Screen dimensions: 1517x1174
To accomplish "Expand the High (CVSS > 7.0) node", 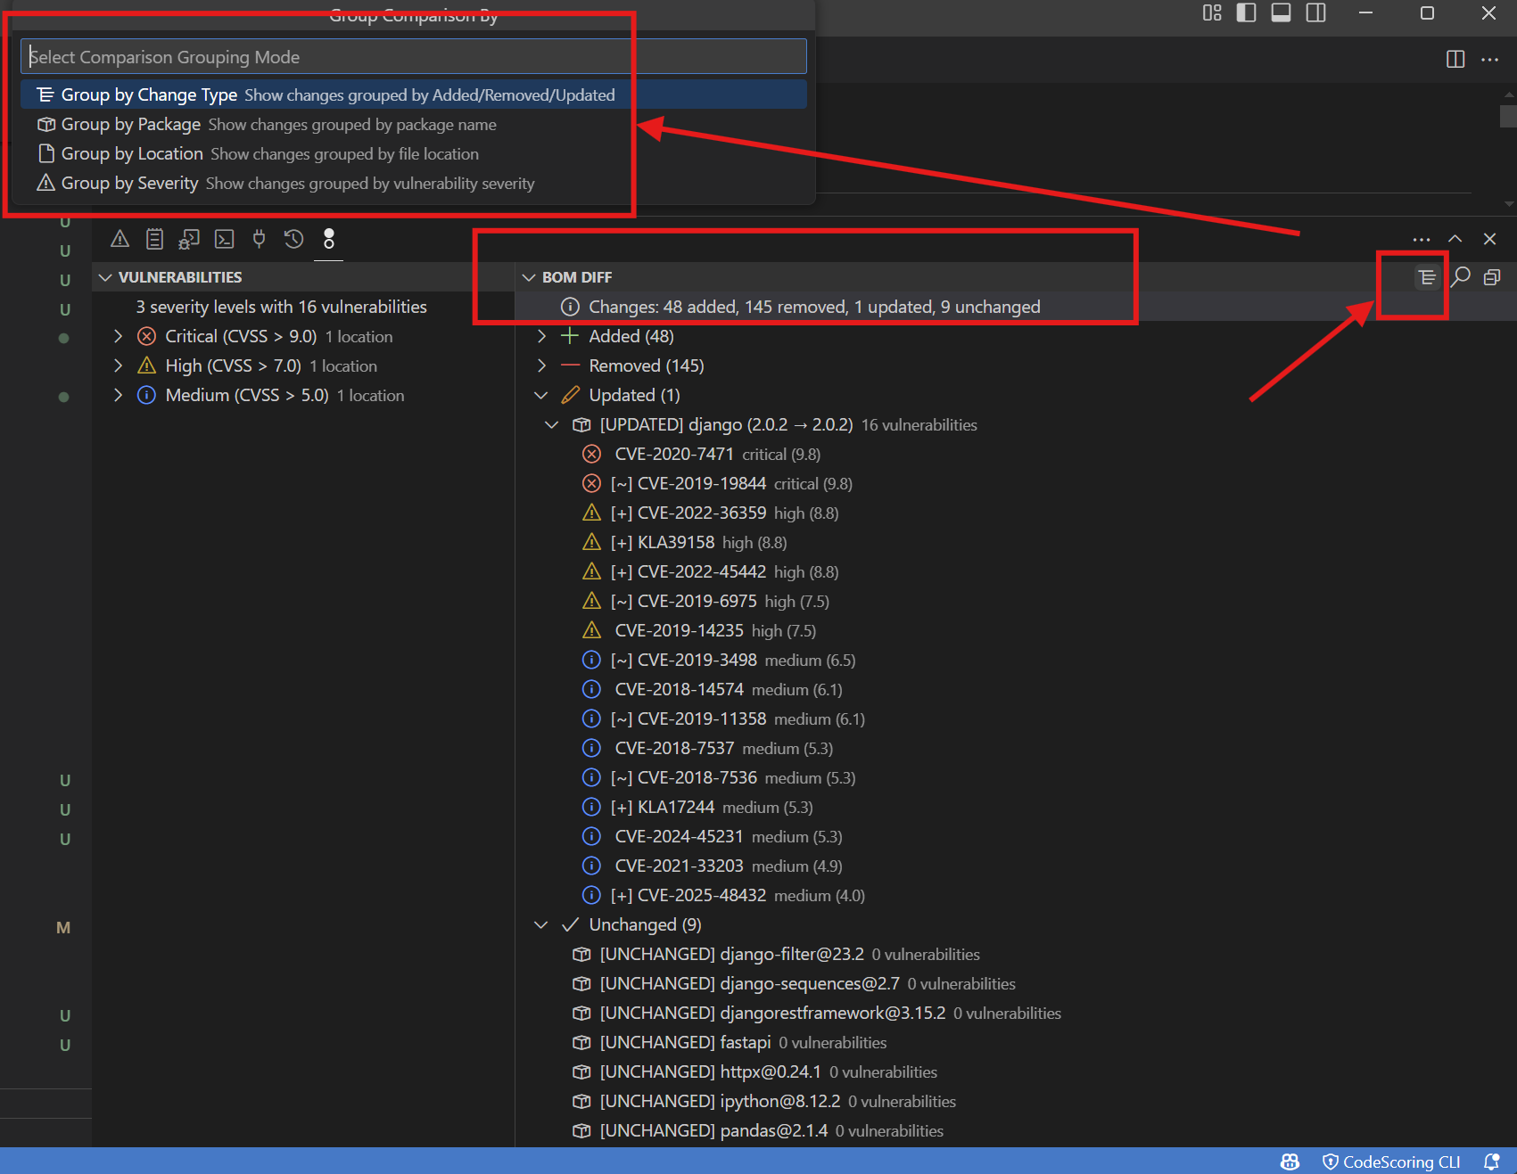I will click(x=119, y=365).
